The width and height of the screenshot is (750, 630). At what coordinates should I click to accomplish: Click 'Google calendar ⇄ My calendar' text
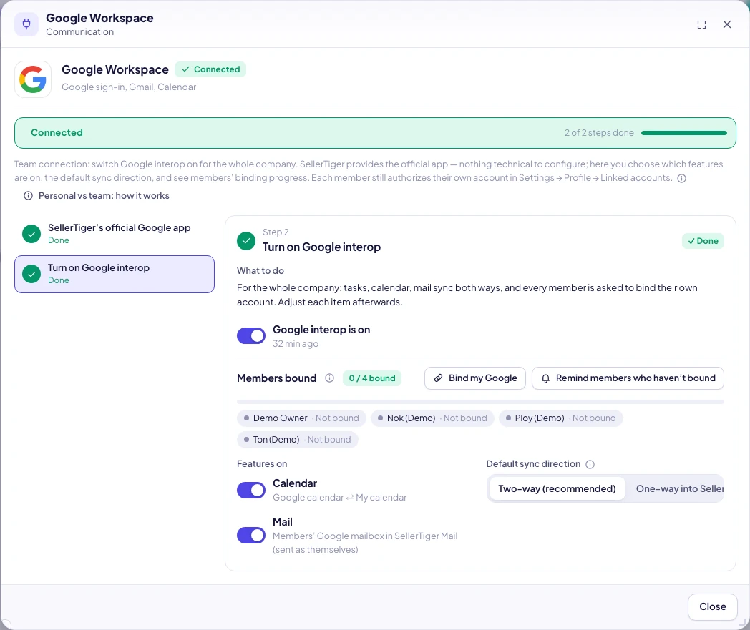tap(340, 498)
